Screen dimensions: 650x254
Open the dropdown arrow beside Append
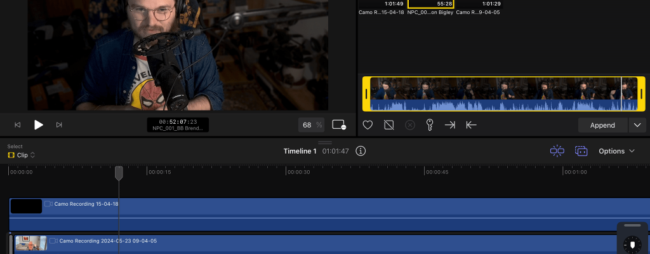(637, 125)
